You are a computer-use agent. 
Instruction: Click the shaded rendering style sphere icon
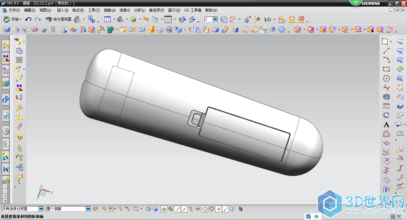[x=133, y=19]
